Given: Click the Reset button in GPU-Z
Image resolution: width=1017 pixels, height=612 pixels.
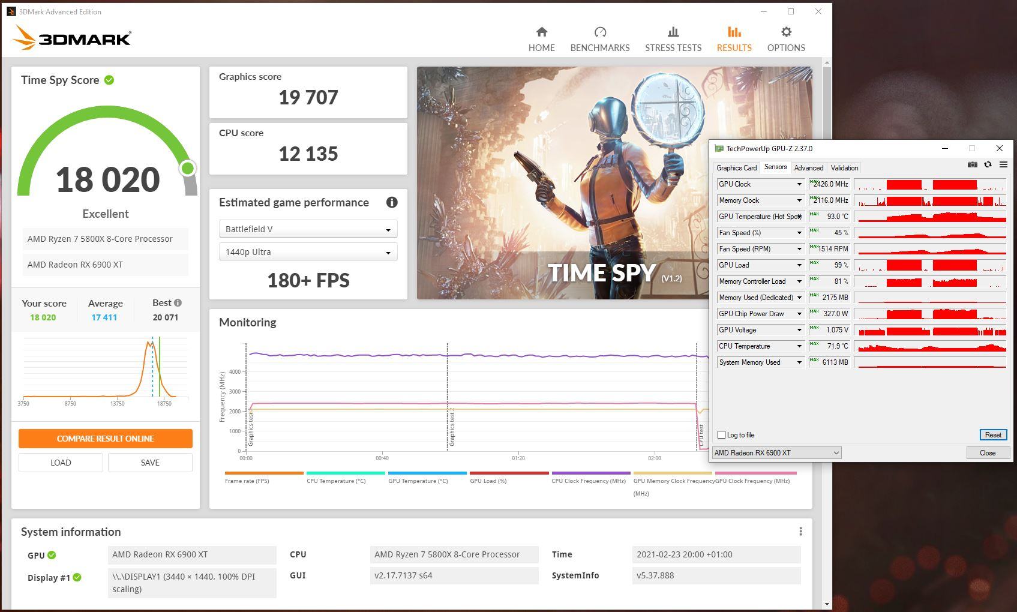Looking at the screenshot, I should point(993,435).
